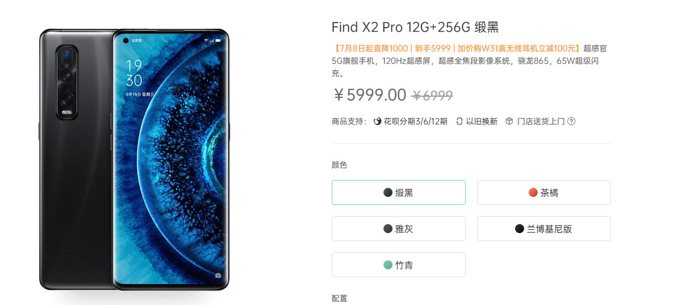This screenshot has height=305, width=675.
Task: Click the black 兰博基尼版 color dot
Action: pyautogui.click(x=520, y=229)
